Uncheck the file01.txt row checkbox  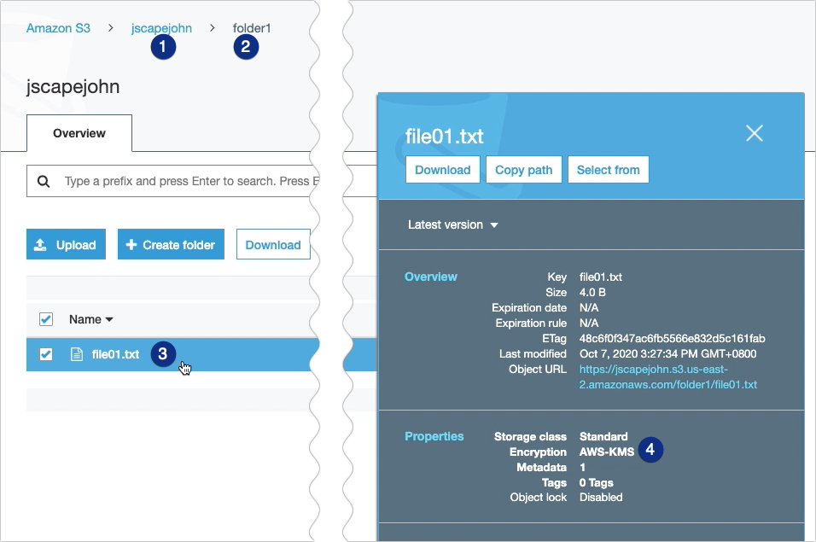click(x=46, y=354)
